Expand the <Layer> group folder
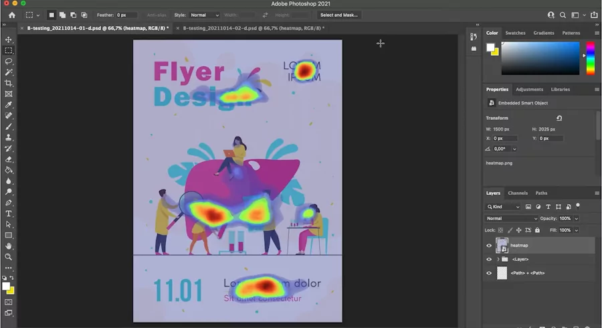This screenshot has width=602, height=328. [x=498, y=259]
